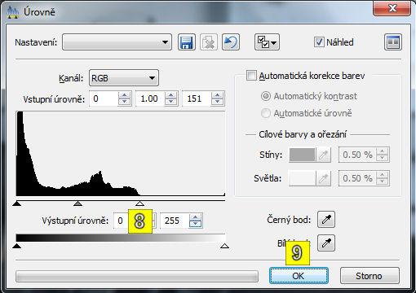Click the Stíny gray color swatch
The image size is (416, 293).
pyautogui.click(x=303, y=155)
